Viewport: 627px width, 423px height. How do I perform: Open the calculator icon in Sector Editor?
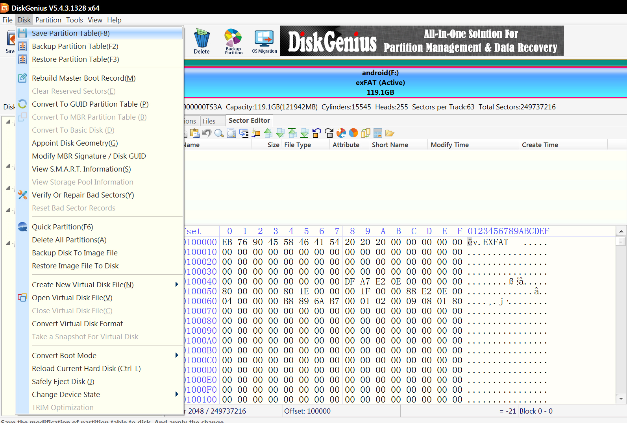pos(378,133)
